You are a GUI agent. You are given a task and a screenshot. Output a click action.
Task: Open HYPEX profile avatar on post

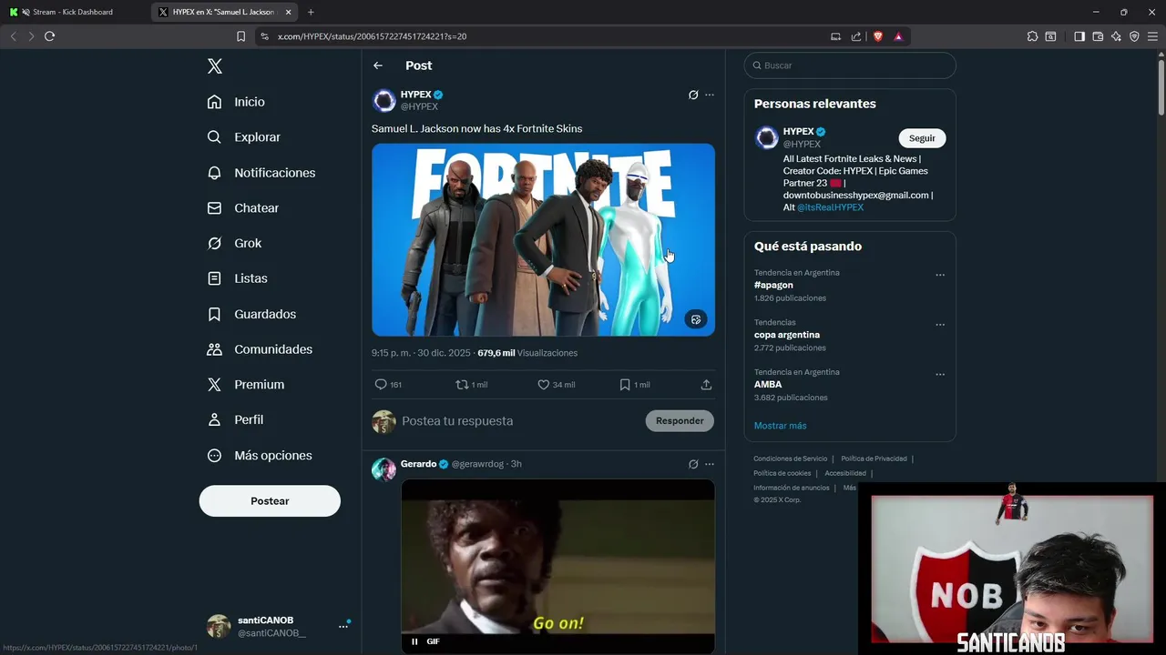click(384, 100)
